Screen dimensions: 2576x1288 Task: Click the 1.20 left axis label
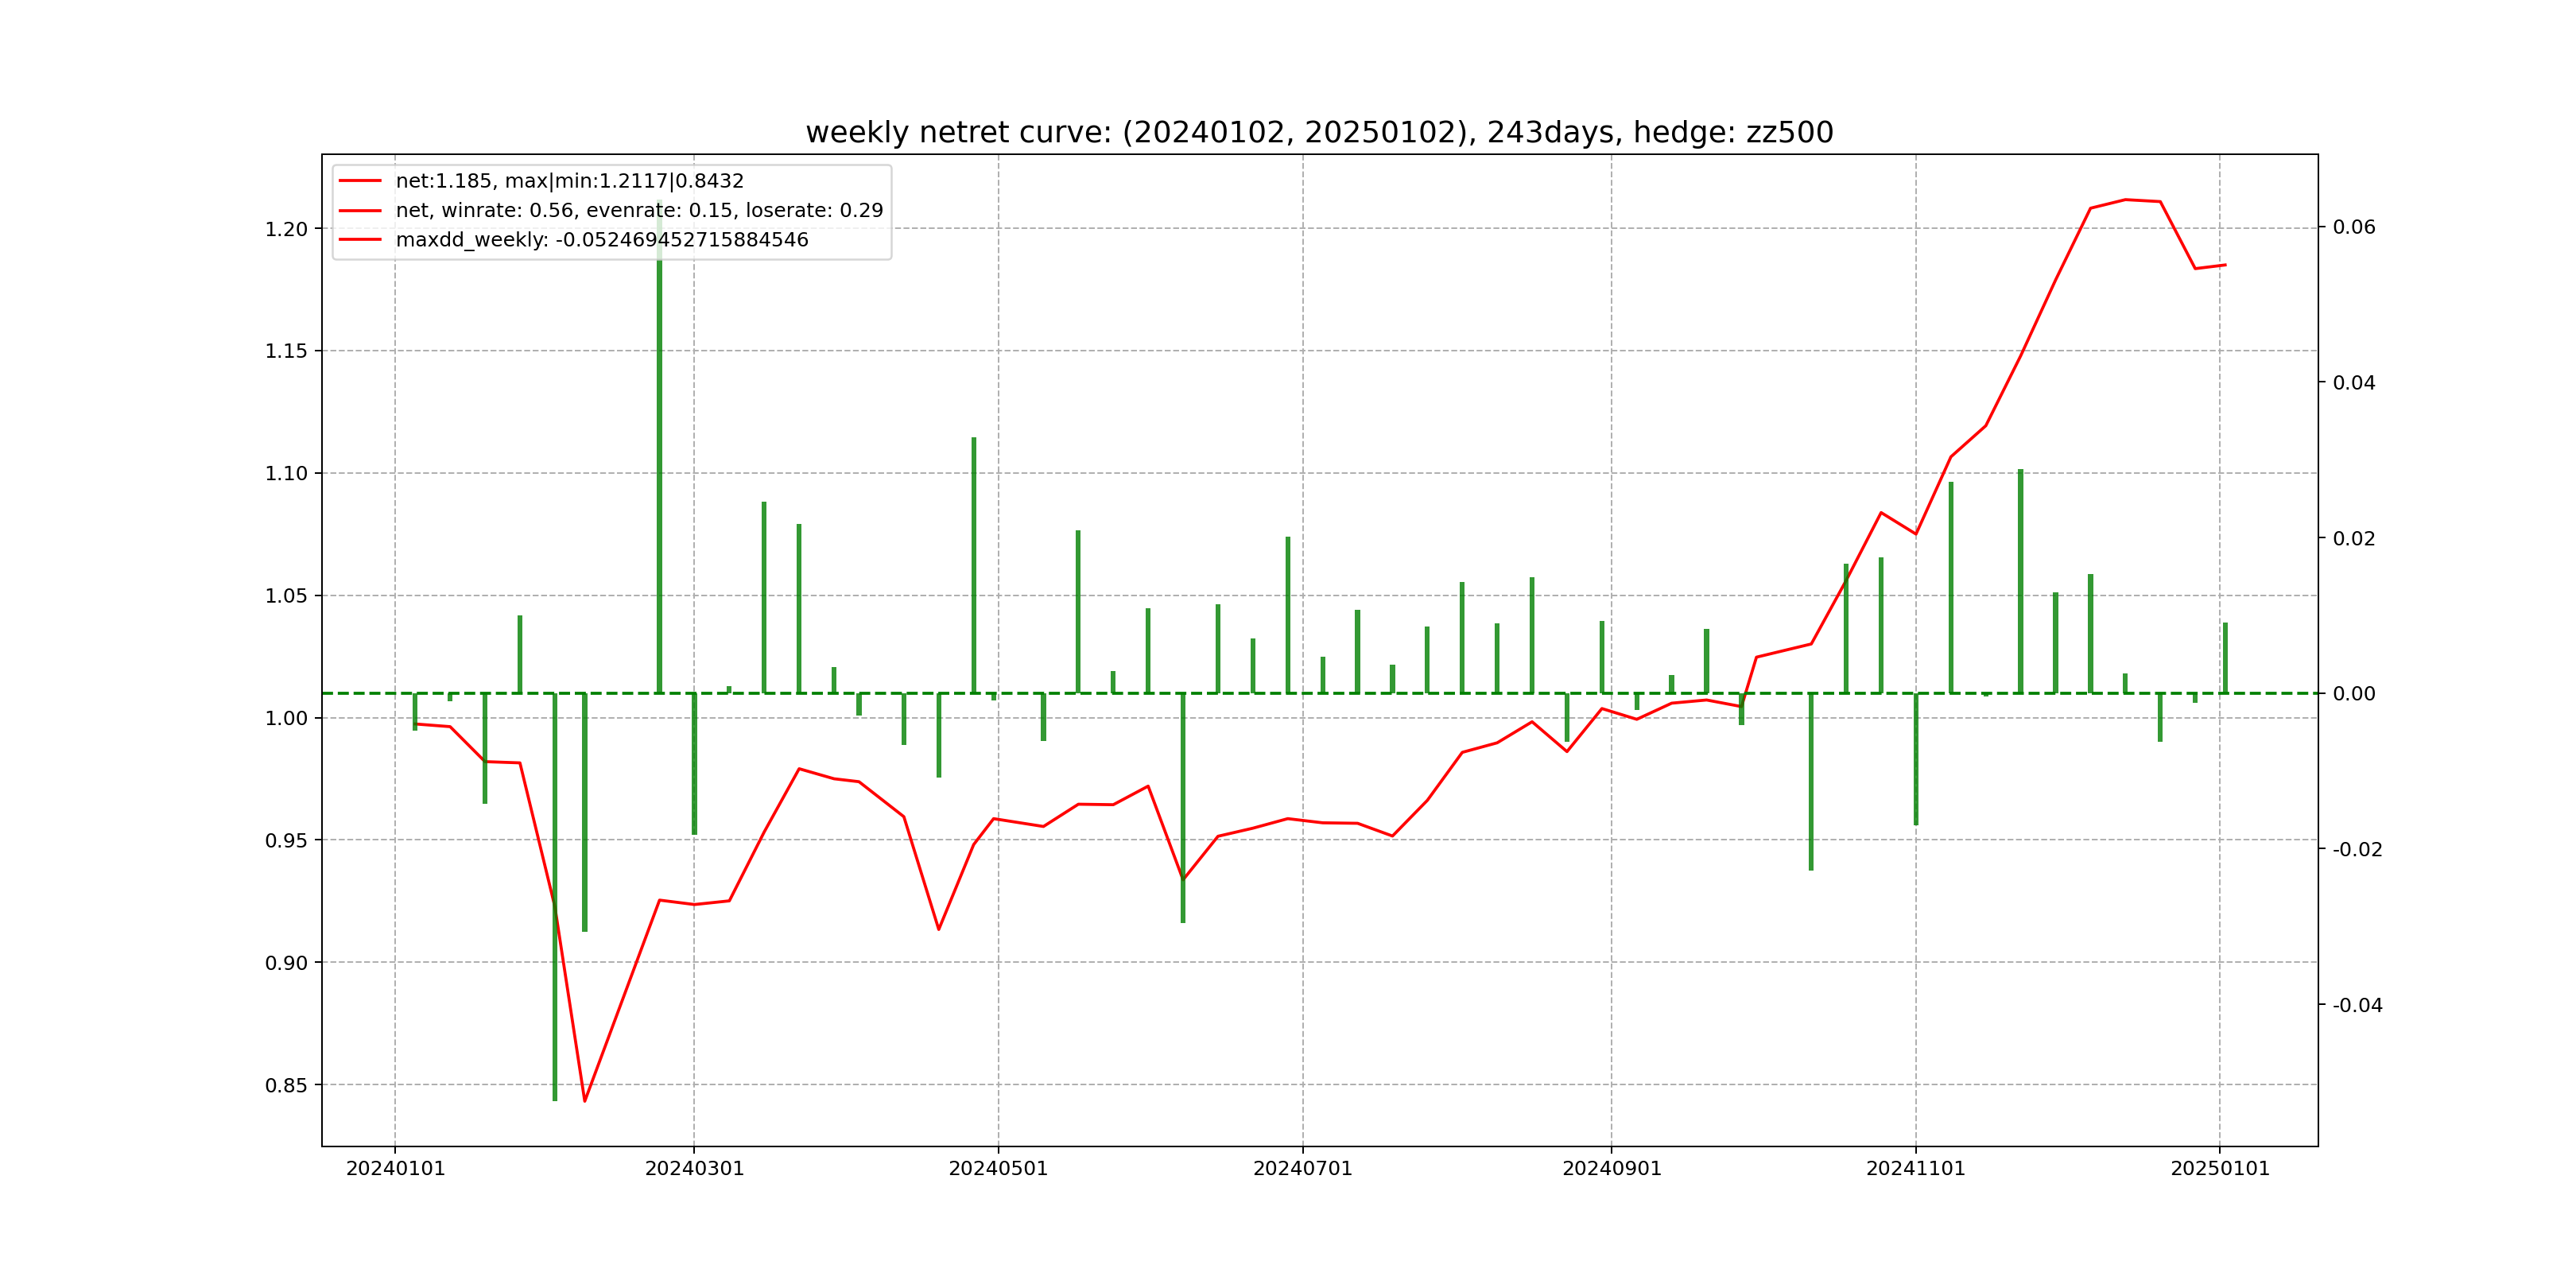coord(286,229)
